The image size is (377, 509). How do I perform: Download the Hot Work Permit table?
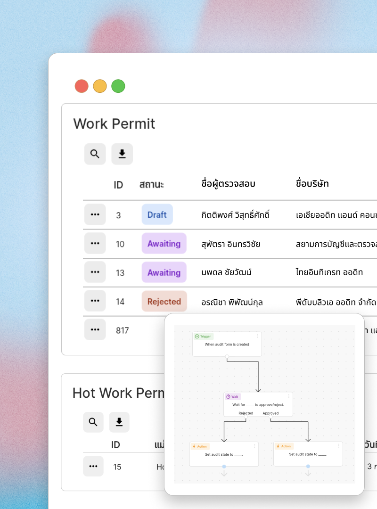click(119, 422)
